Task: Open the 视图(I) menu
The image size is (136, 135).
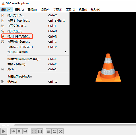Action: pos(83,10)
